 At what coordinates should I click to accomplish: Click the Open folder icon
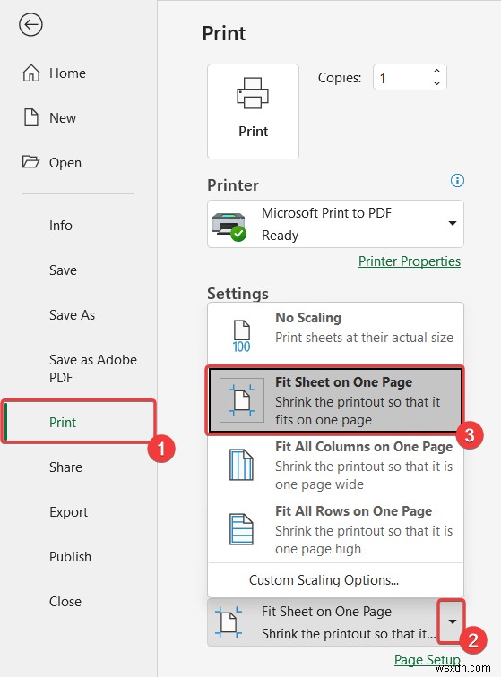click(x=30, y=162)
